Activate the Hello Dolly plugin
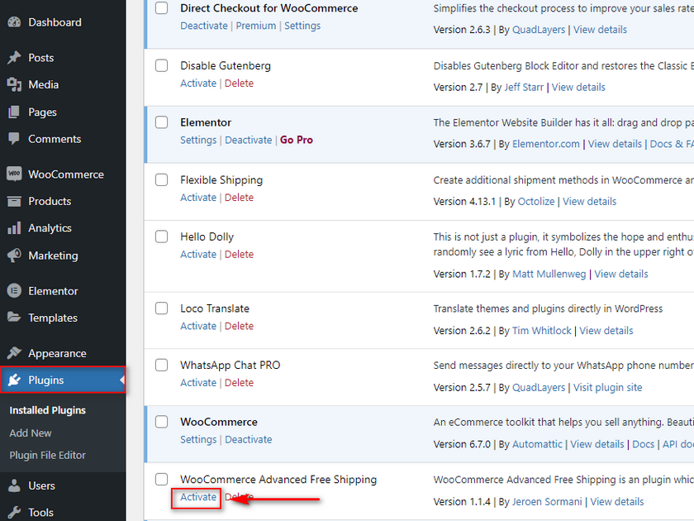This screenshot has width=694, height=521. click(198, 255)
